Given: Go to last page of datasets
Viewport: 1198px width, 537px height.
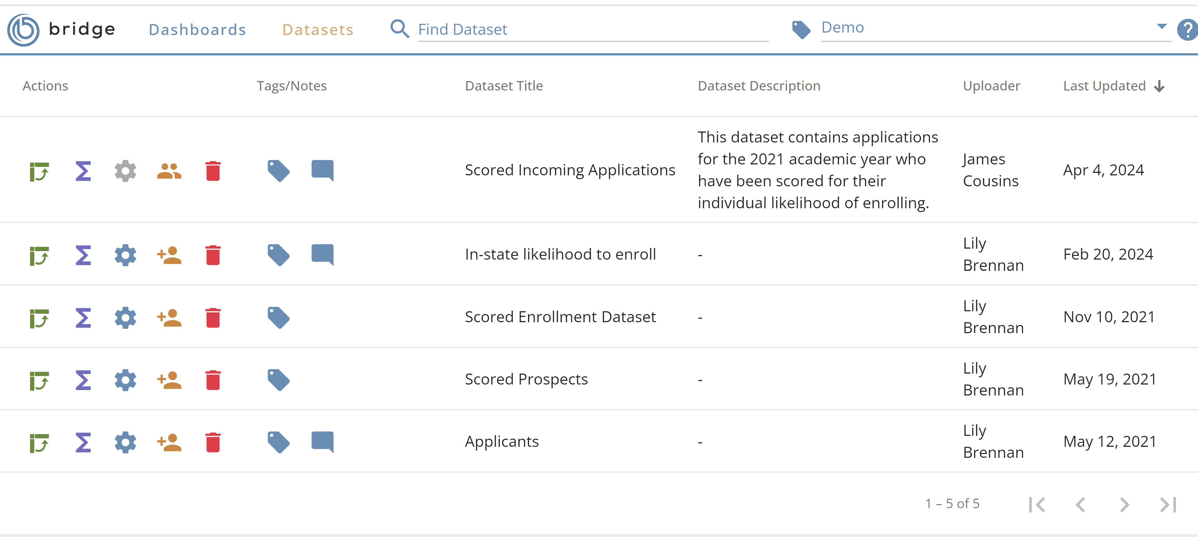Looking at the screenshot, I should point(1168,504).
